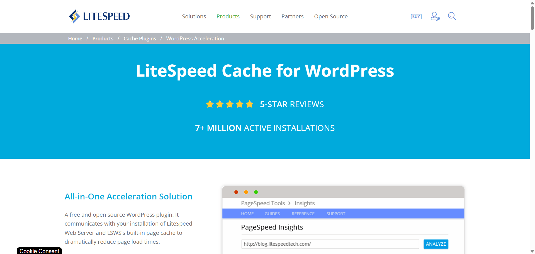Click the scrollbar up arrow

click(x=532, y=3)
